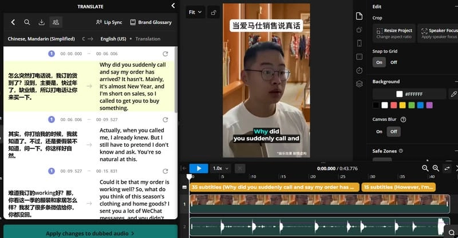458x238 pixels.
Task: Open Lip Sync option
Action: click(109, 22)
